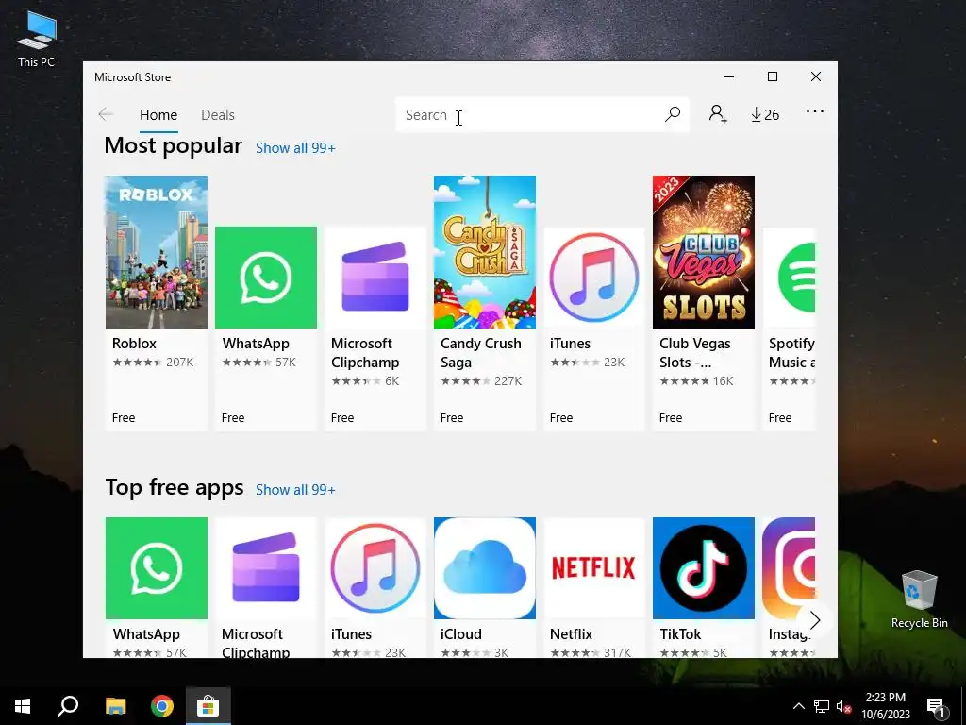Open the sign-in account icon

(718, 114)
